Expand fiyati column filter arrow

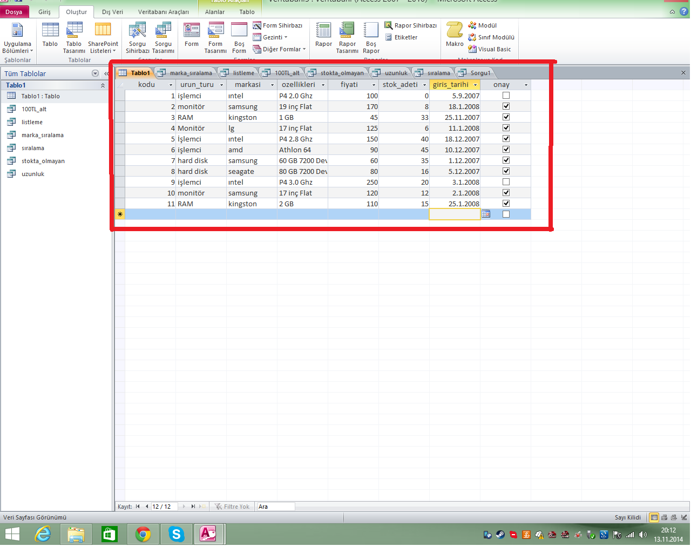tap(374, 85)
